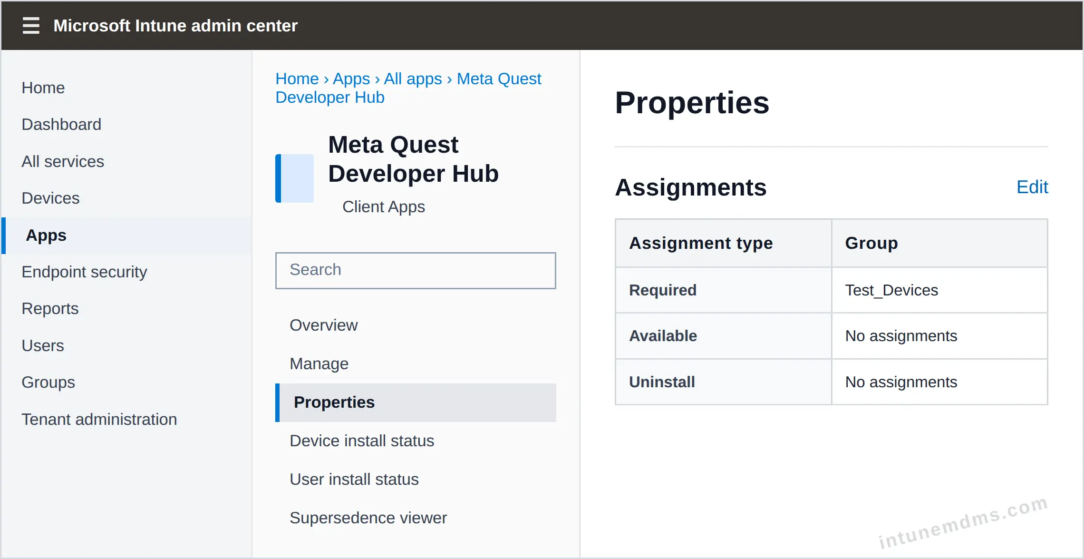Click the All apps breadcrumb link
Screen dimensions: 1084x559
pyautogui.click(x=413, y=79)
